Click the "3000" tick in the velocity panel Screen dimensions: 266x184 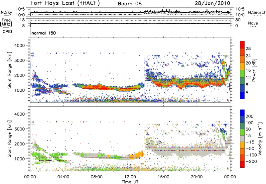[x=19, y=129]
